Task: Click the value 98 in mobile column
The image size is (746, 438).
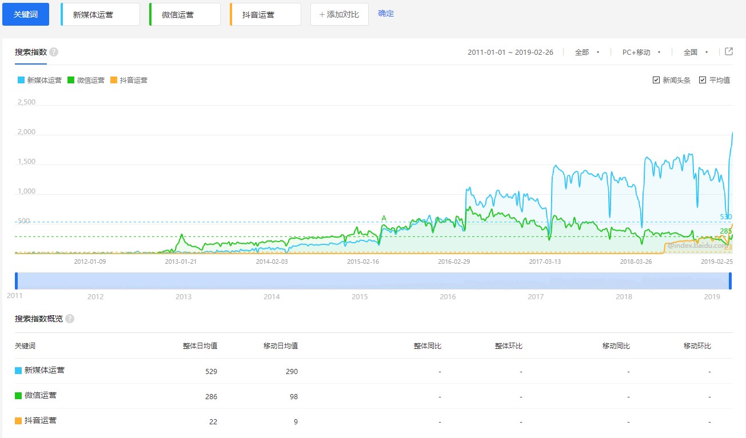Action: 294,397
